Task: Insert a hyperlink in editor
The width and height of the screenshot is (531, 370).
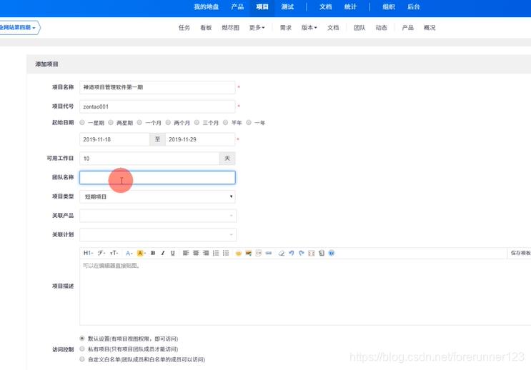Action: (269, 253)
